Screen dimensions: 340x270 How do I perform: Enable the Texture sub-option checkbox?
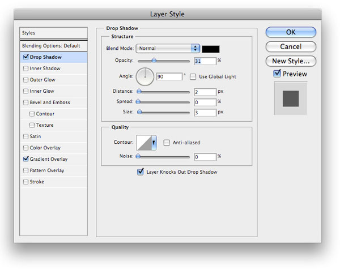[x=32, y=125]
